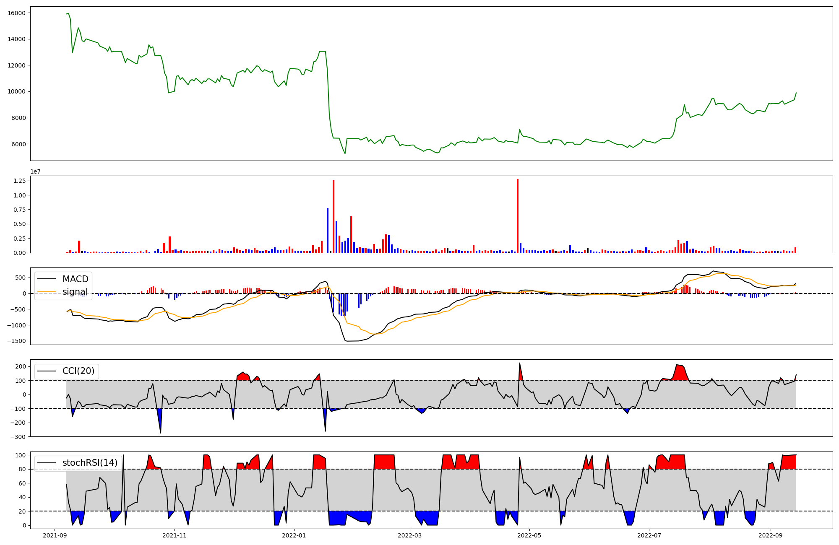Click the 2021-09 date tick label
This screenshot has height=545, width=839.
coord(55,535)
